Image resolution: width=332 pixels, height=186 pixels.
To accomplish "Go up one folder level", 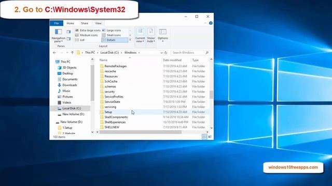I will 72,53.
